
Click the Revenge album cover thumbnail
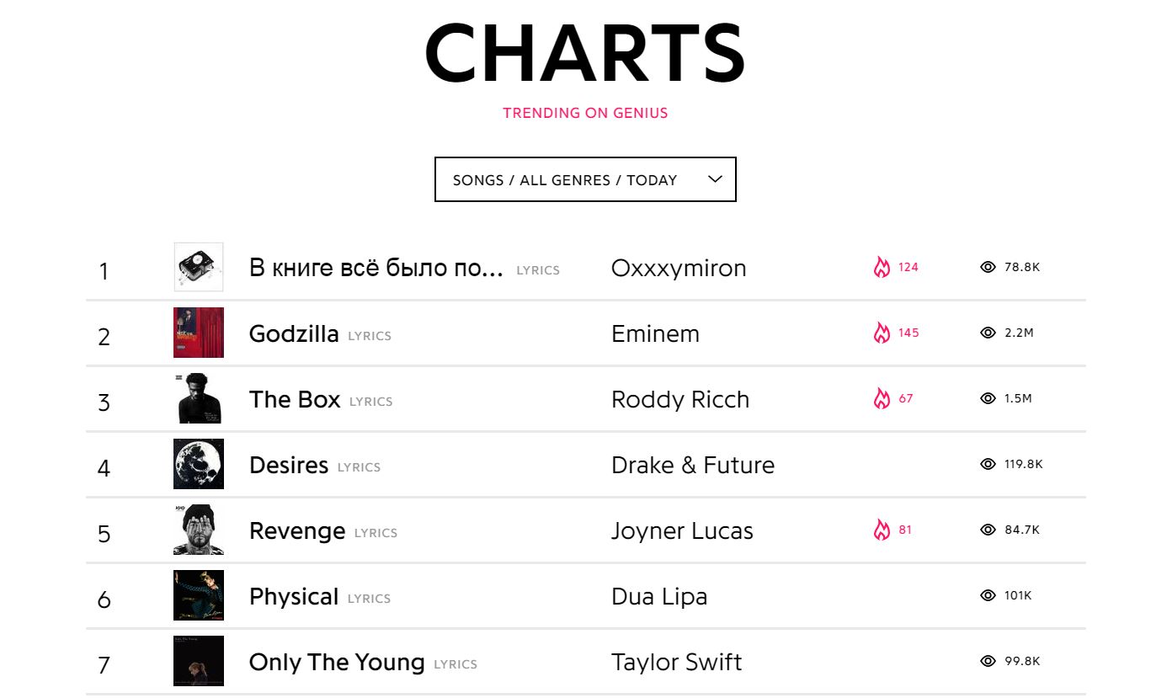click(x=199, y=530)
